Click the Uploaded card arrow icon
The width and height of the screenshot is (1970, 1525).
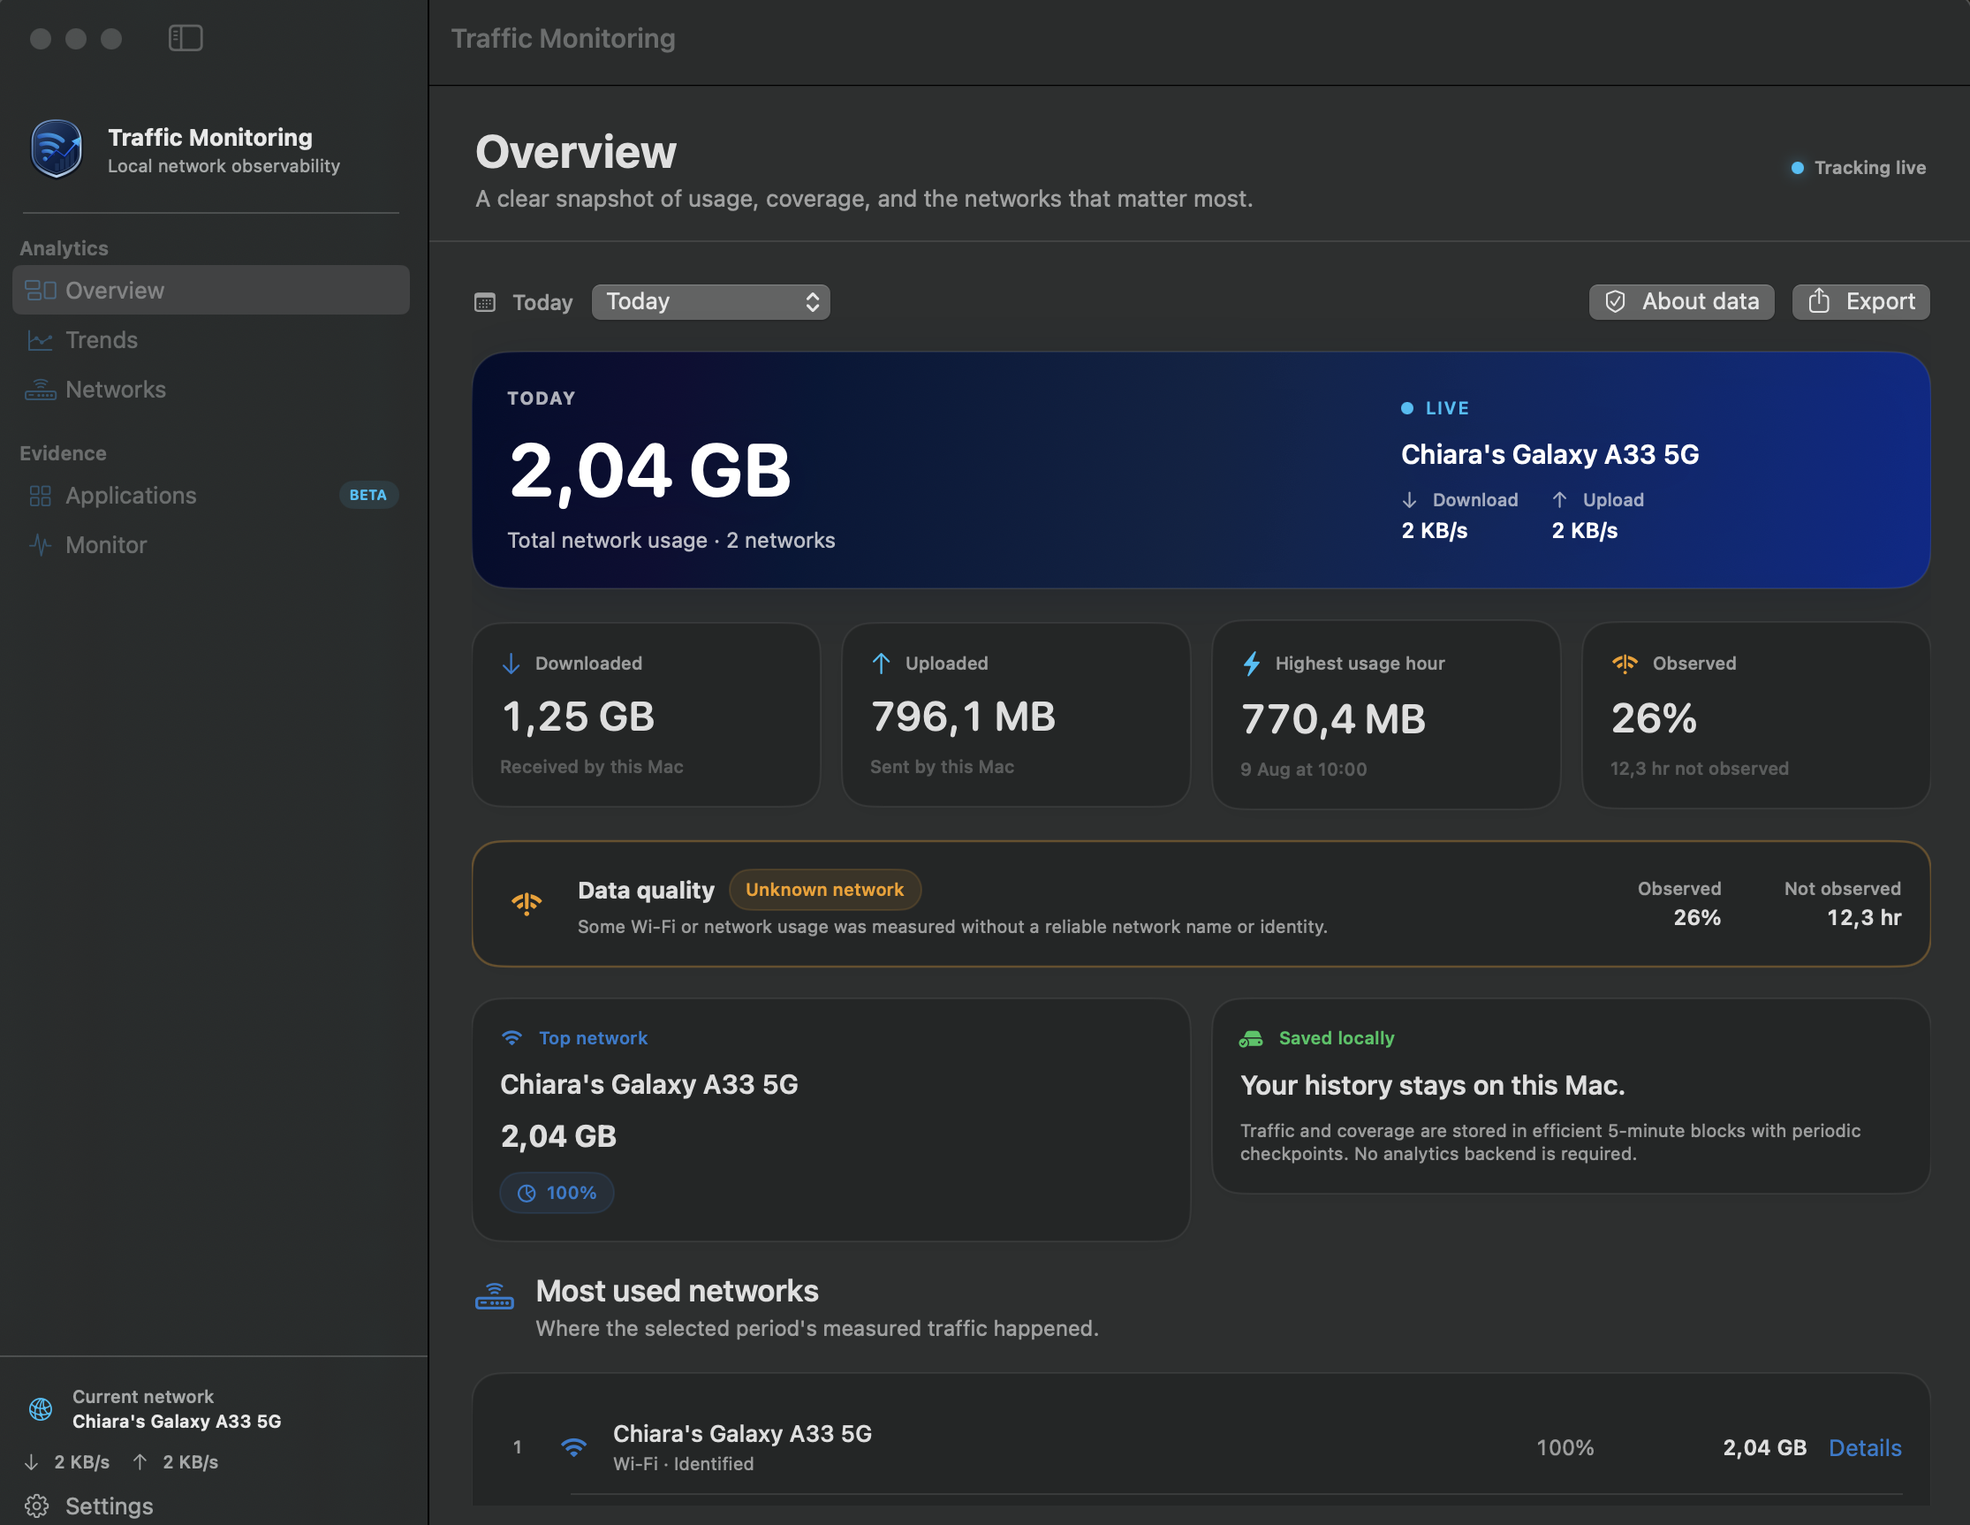tap(882, 664)
